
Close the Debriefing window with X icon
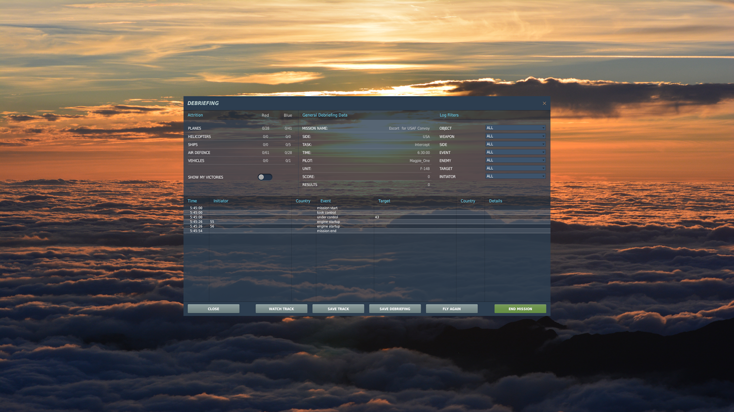click(544, 103)
